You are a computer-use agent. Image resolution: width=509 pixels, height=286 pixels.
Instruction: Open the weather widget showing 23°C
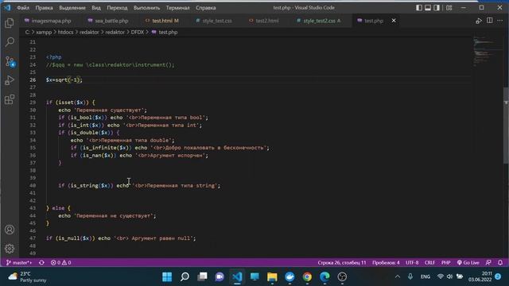(x=26, y=276)
